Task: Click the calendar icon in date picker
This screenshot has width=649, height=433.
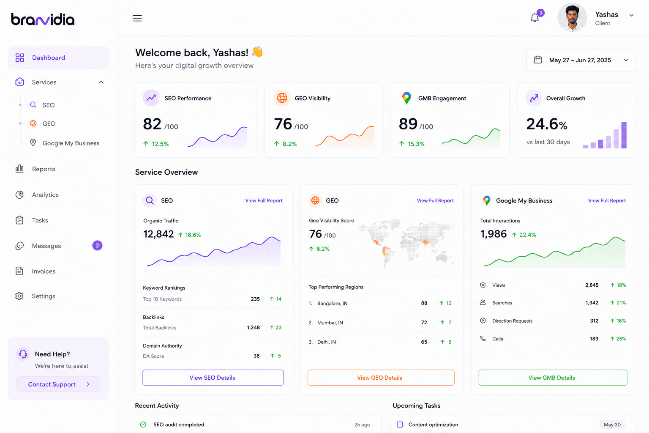Action: (538, 60)
